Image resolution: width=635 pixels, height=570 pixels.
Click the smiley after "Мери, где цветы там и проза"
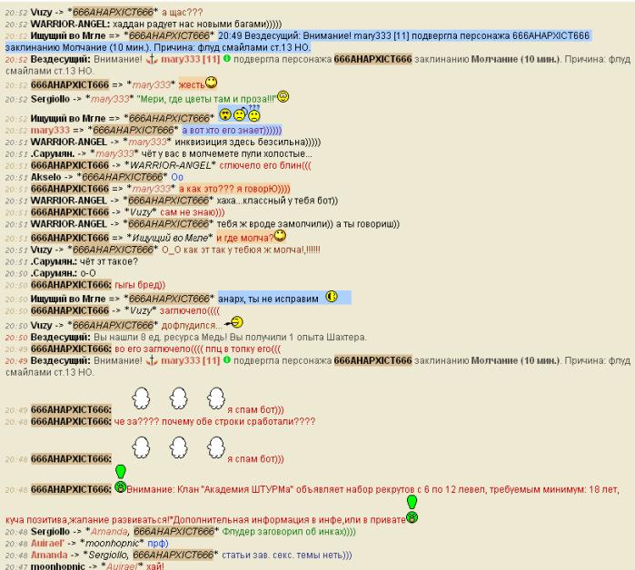pyautogui.click(x=283, y=96)
